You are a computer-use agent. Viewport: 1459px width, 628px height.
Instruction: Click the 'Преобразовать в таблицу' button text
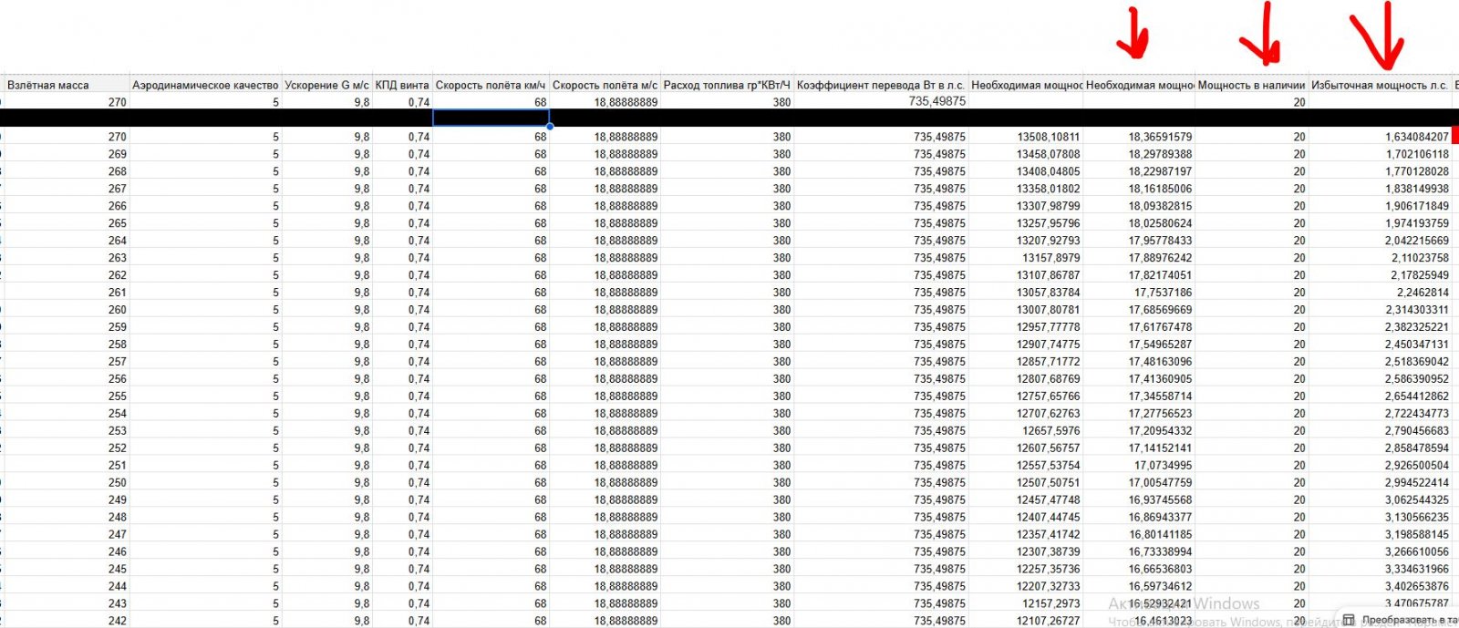1409,620
